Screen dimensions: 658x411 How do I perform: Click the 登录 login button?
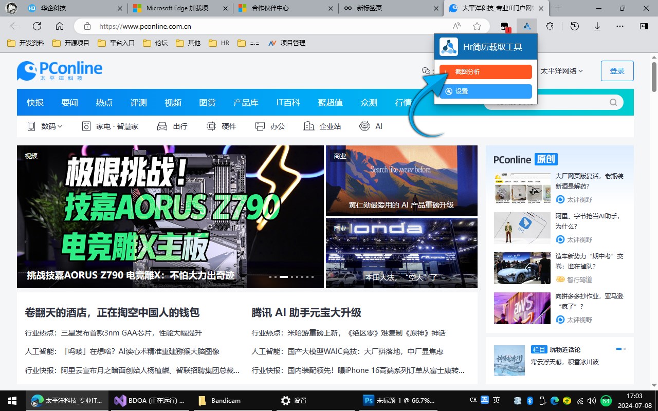click(617, 71)
